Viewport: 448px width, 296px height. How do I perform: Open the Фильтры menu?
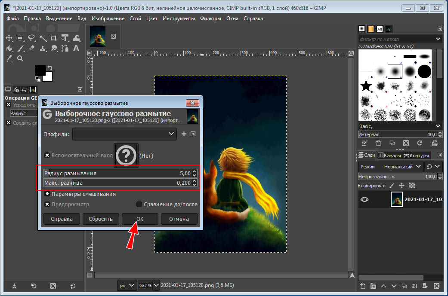point(210,18)
